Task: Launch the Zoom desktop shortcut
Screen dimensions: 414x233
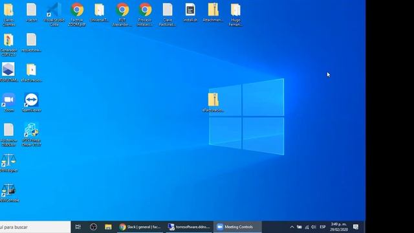Action: point(8,102)
